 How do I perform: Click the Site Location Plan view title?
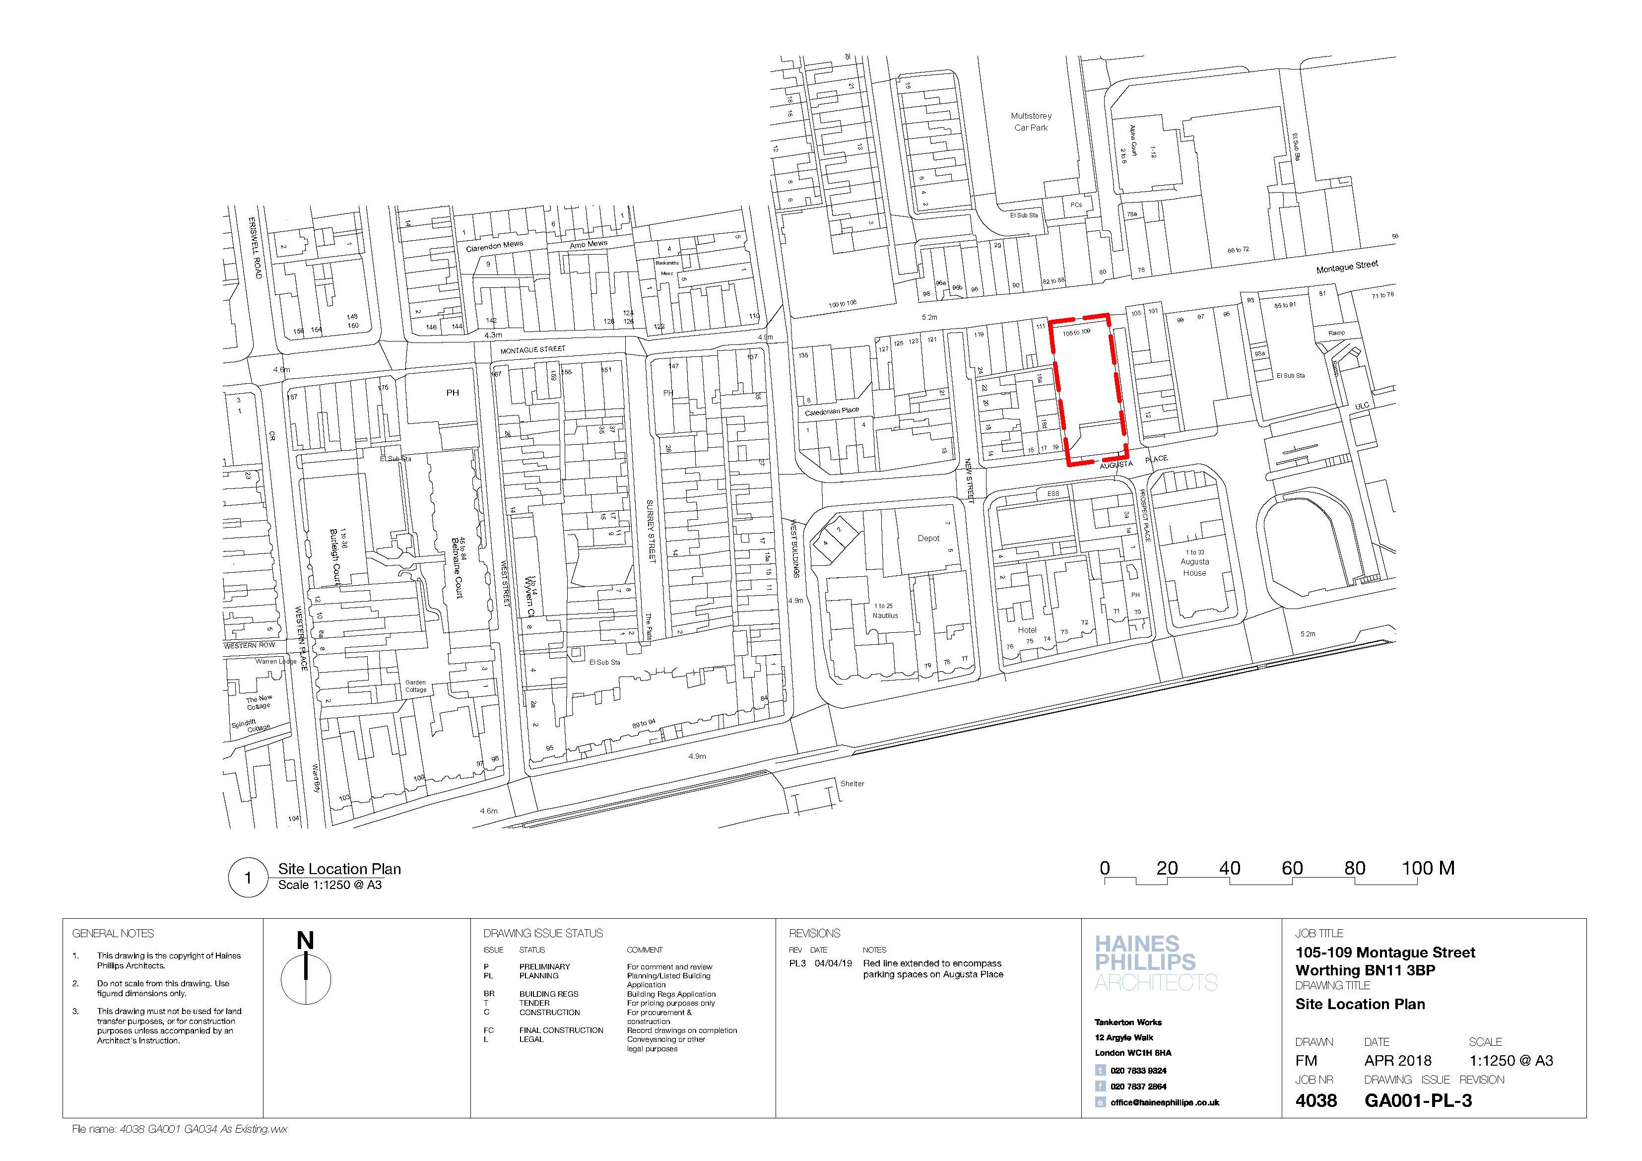click(339, 869)
